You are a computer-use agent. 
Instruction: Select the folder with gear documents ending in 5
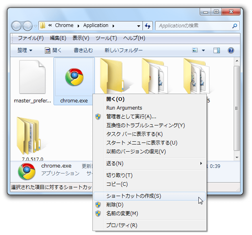click(x=196, y=76)
